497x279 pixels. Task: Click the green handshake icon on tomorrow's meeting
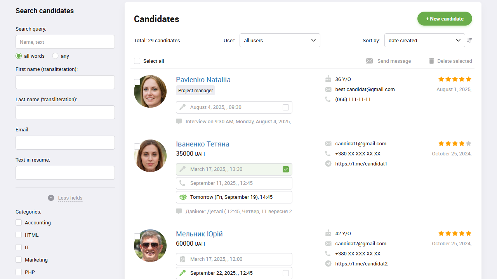pyautogui.click(x=183, y=197)
